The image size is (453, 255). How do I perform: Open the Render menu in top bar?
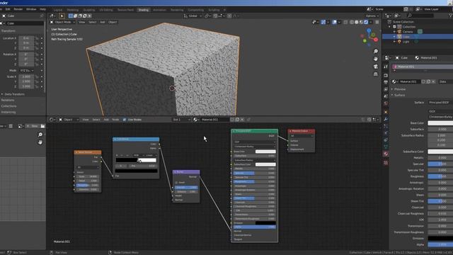click(18, 9)
